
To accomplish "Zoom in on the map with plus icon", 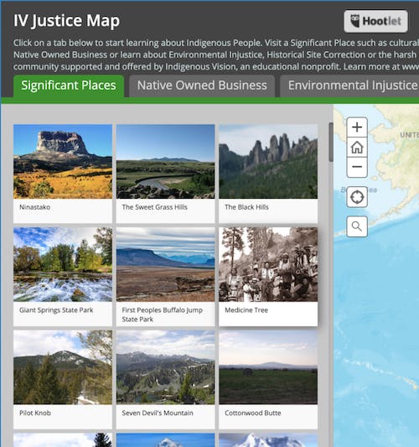I will 357,127.
